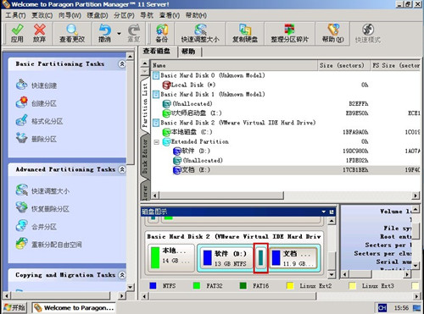Image resolution: width=424 pixels, height=314 pixels.
Task: Open the 分区(P) menu
Action: tap(124, 15)
